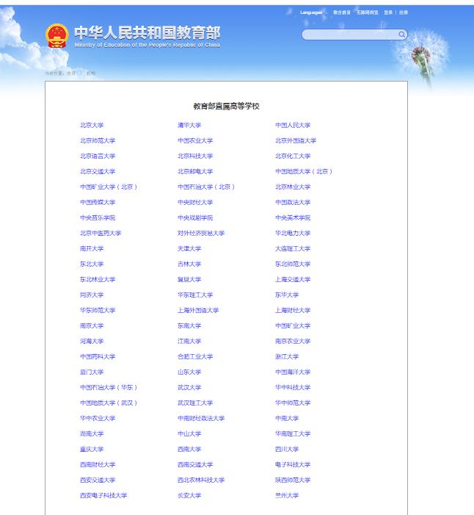Visit 兰州大学 link
This screenshot has width=474, height=515.
pyautogui.click(x=287, y=496)
